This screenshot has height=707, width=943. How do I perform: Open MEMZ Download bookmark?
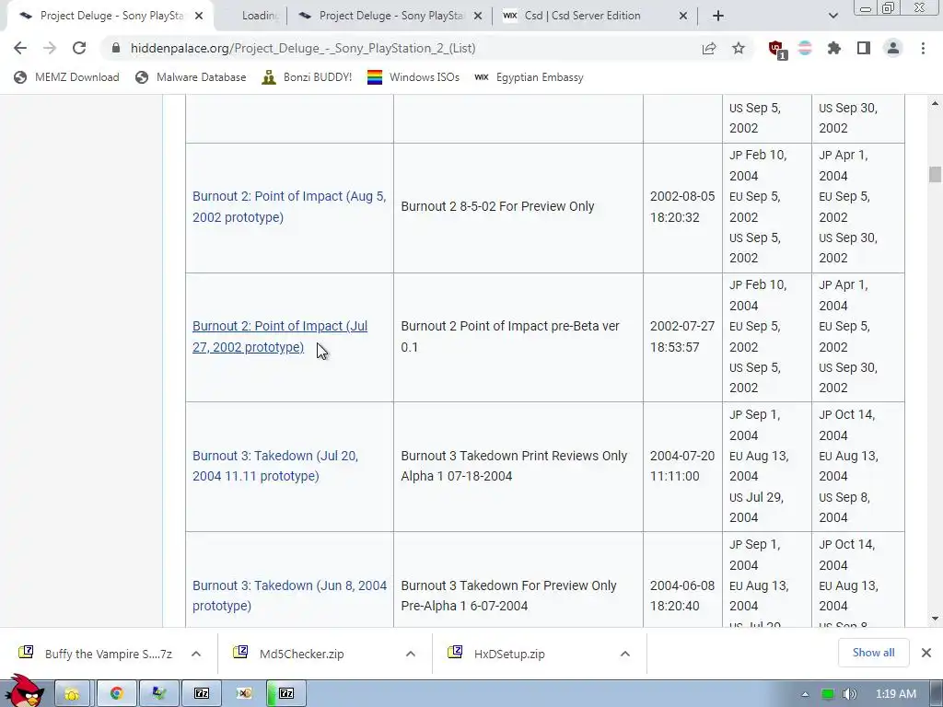coord(66,77)
